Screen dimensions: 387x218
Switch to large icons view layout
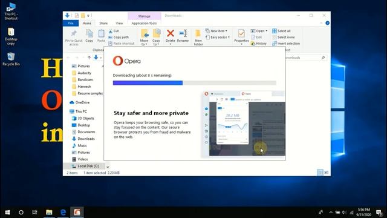pyautogui.click(x=327, y=173)
